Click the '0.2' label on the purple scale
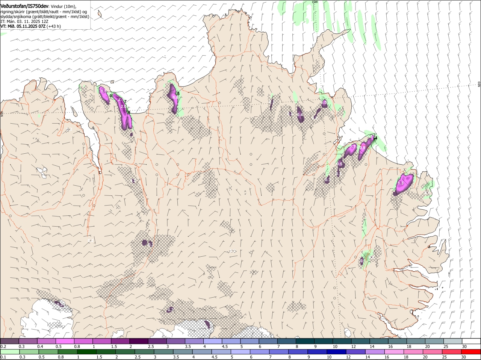This screenshot has height=360, width=481. tap(3, 346)
